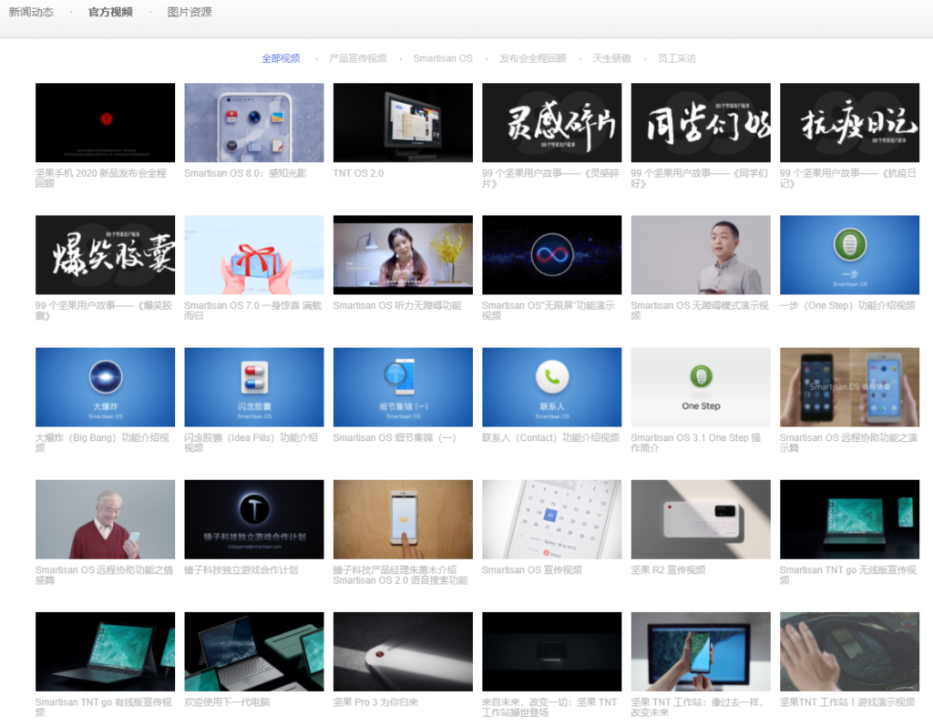The image size is (933, 727).
Task: Open the 远程协助功能之情感篇 thumbnail
Action: coord(106,519)
